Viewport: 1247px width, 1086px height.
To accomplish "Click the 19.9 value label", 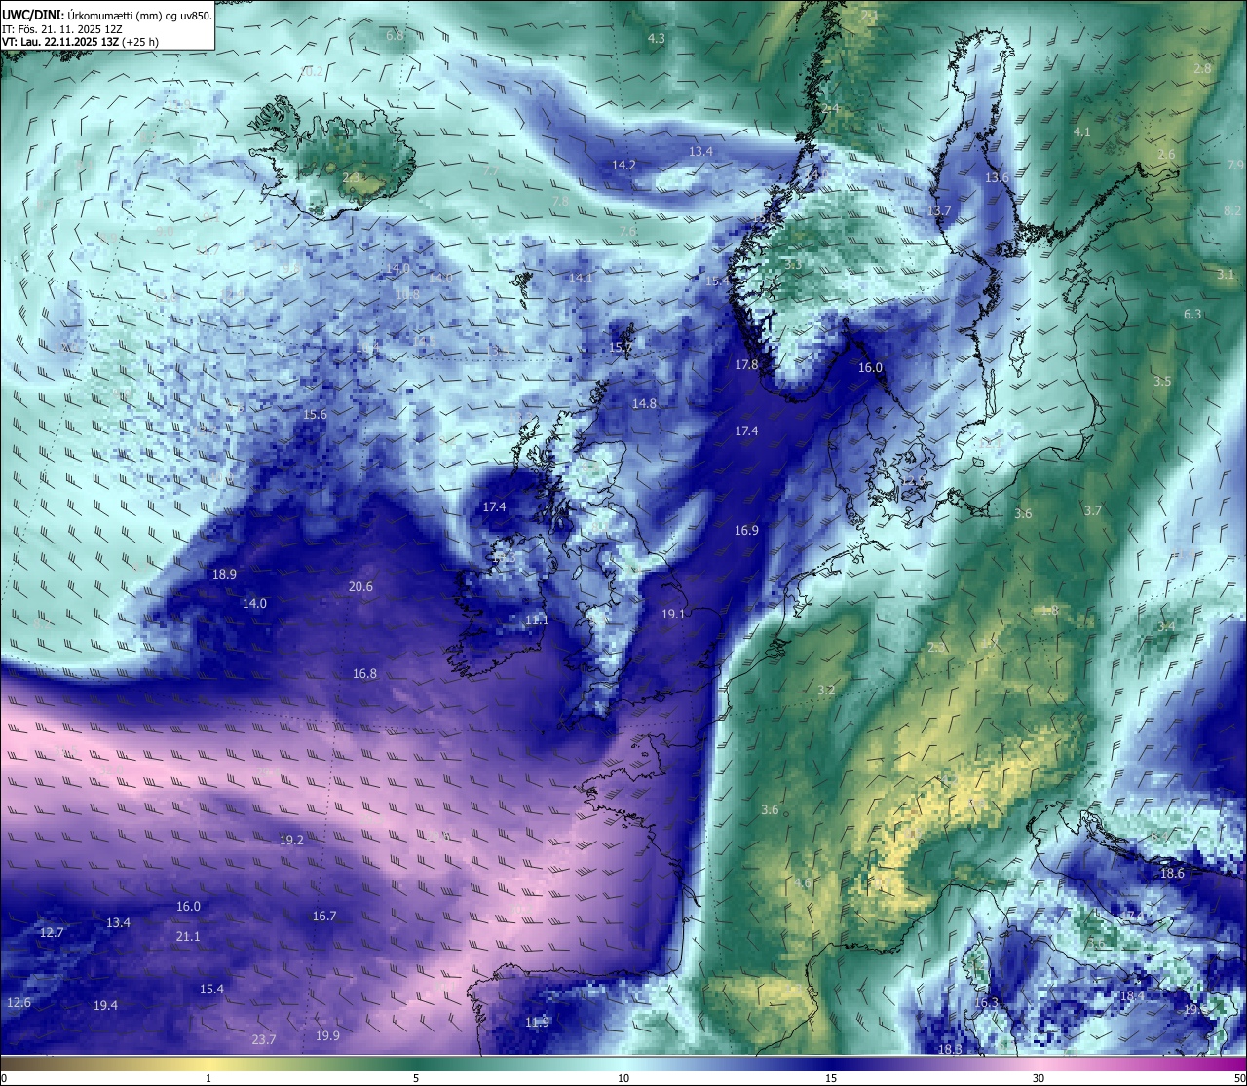I will pos(327,1035).
